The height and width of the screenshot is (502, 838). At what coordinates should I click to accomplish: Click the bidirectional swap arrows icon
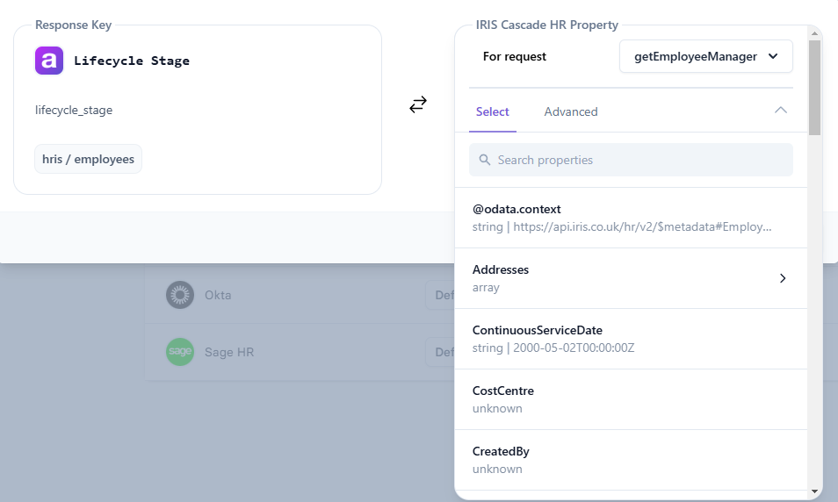[x=418, y=104]
